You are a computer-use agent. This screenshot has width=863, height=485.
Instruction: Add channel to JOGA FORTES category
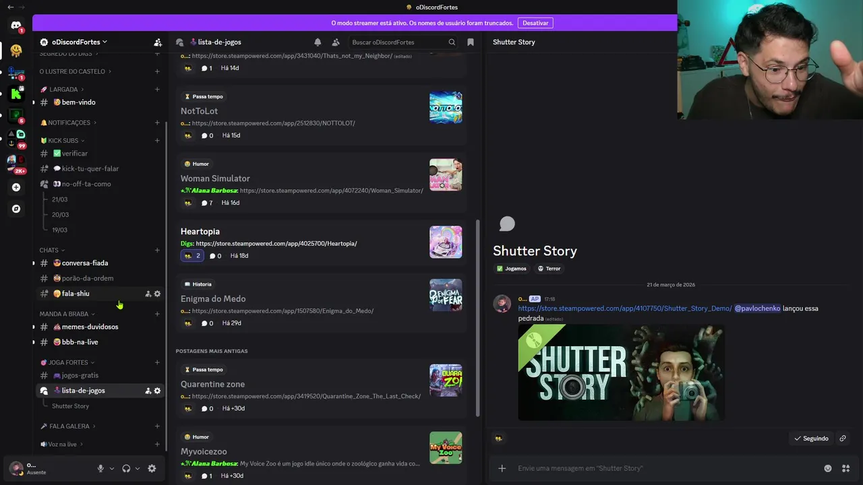coord(157,362)
